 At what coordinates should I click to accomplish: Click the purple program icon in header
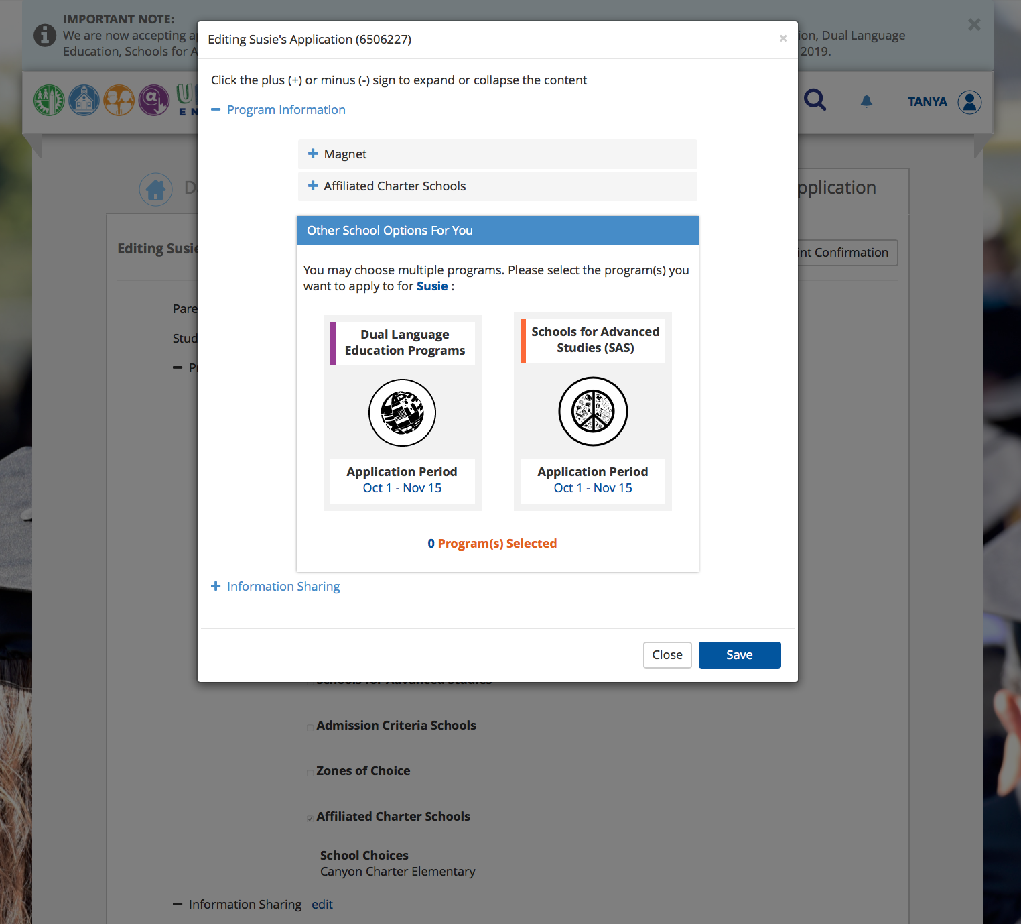tap(153, 101)
